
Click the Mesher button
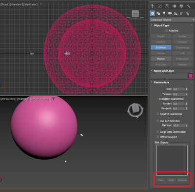(x=161, y=59)
